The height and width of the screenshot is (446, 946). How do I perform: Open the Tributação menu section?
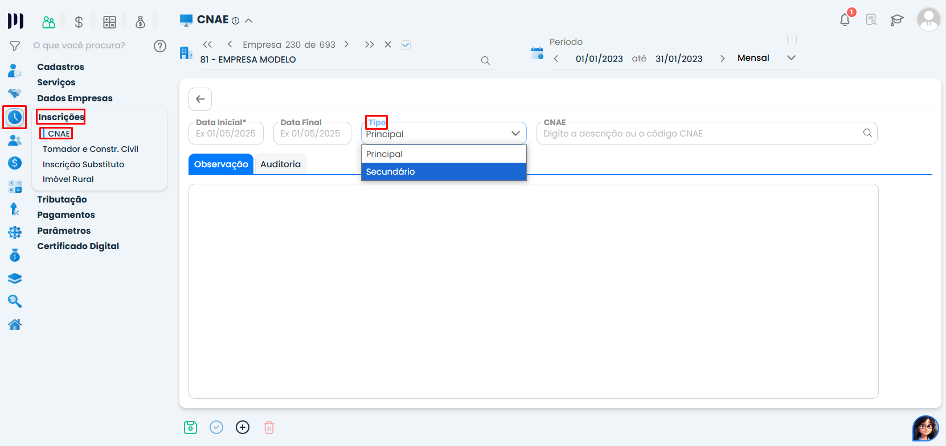62,200
